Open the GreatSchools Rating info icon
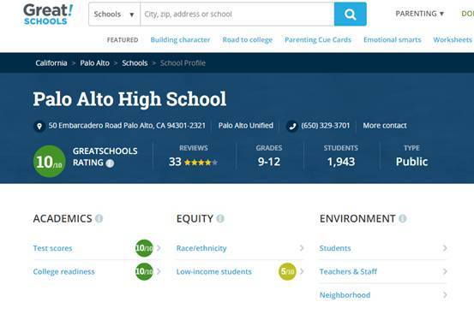The height and width of the screenshot is (320, 474). (x=110, y=163)
